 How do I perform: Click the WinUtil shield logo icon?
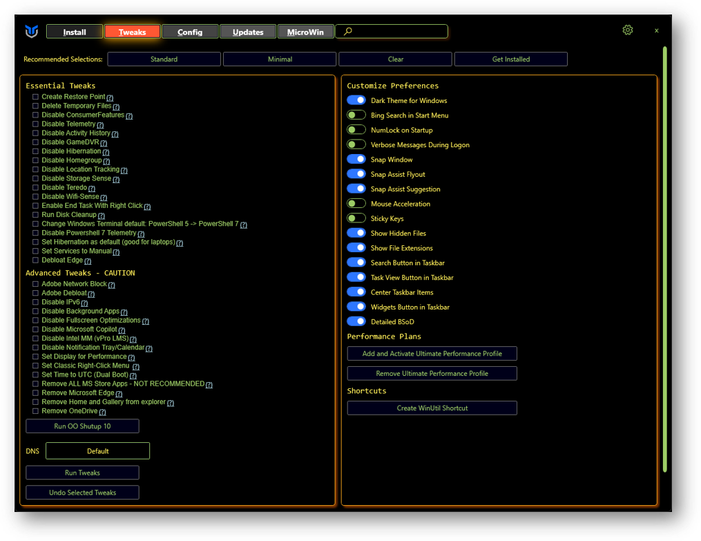(31, 31)
